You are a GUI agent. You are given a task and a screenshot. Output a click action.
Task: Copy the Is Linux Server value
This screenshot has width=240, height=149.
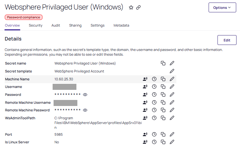coord(163,142)
